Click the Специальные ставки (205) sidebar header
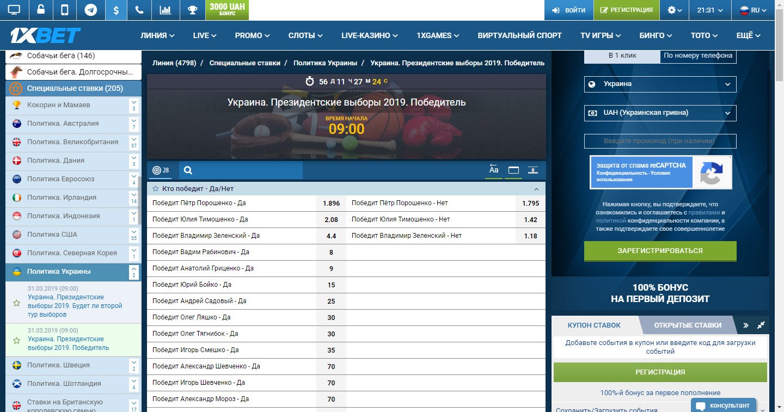 (x=73, y=88)
